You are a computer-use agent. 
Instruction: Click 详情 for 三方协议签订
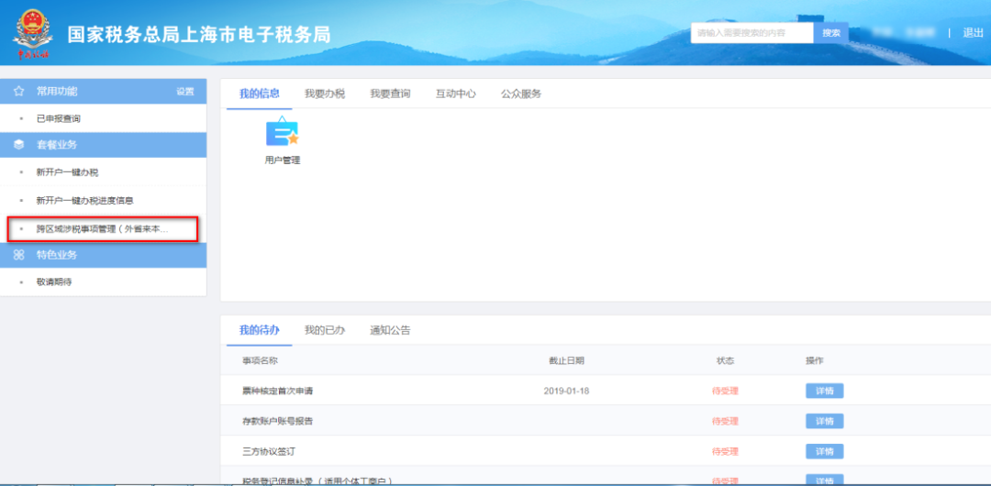824,451
